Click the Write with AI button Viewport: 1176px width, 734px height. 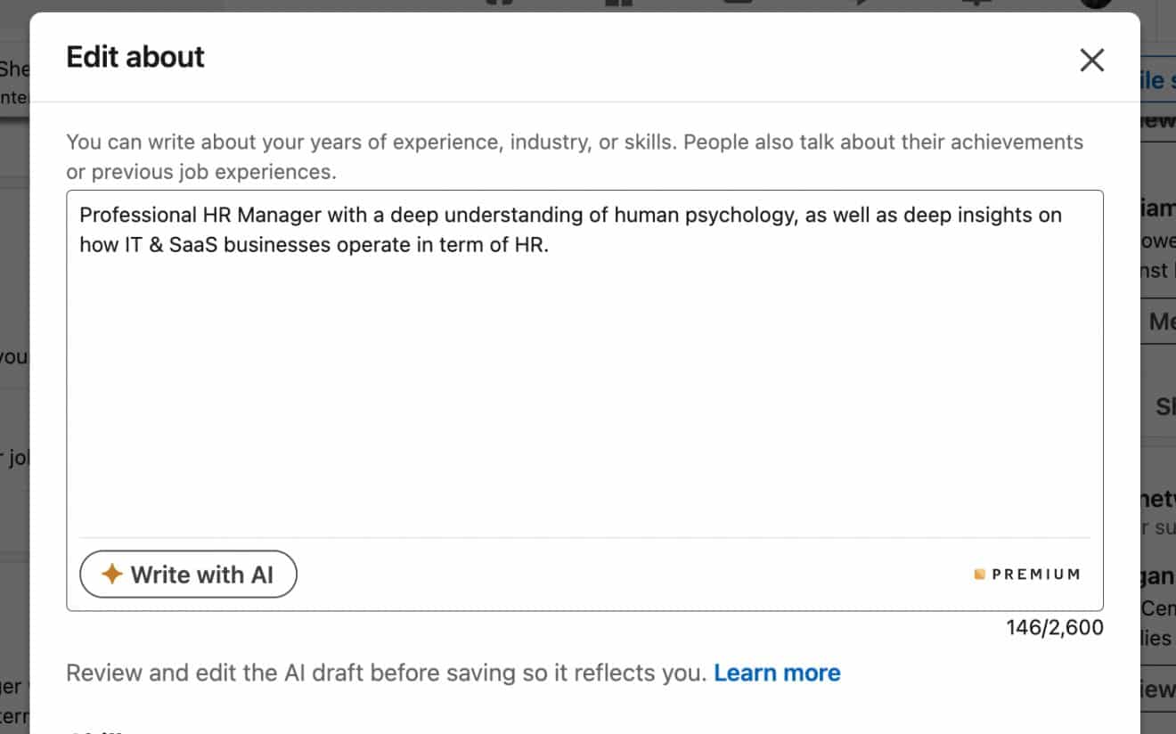(188, 574)
